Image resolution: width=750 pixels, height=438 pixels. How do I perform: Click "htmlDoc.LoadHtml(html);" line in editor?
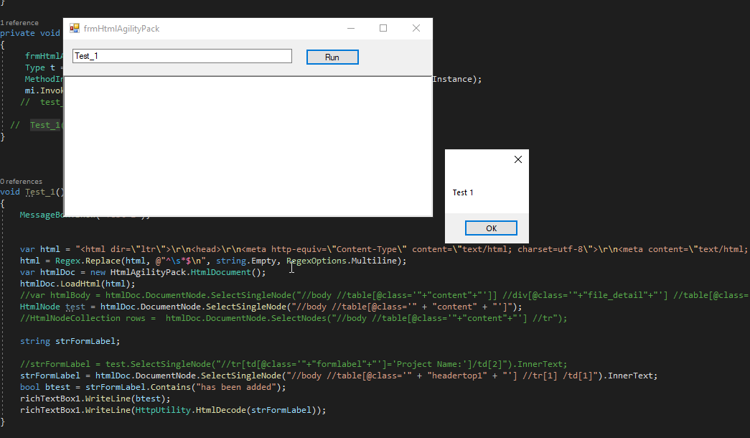point(78,284)
